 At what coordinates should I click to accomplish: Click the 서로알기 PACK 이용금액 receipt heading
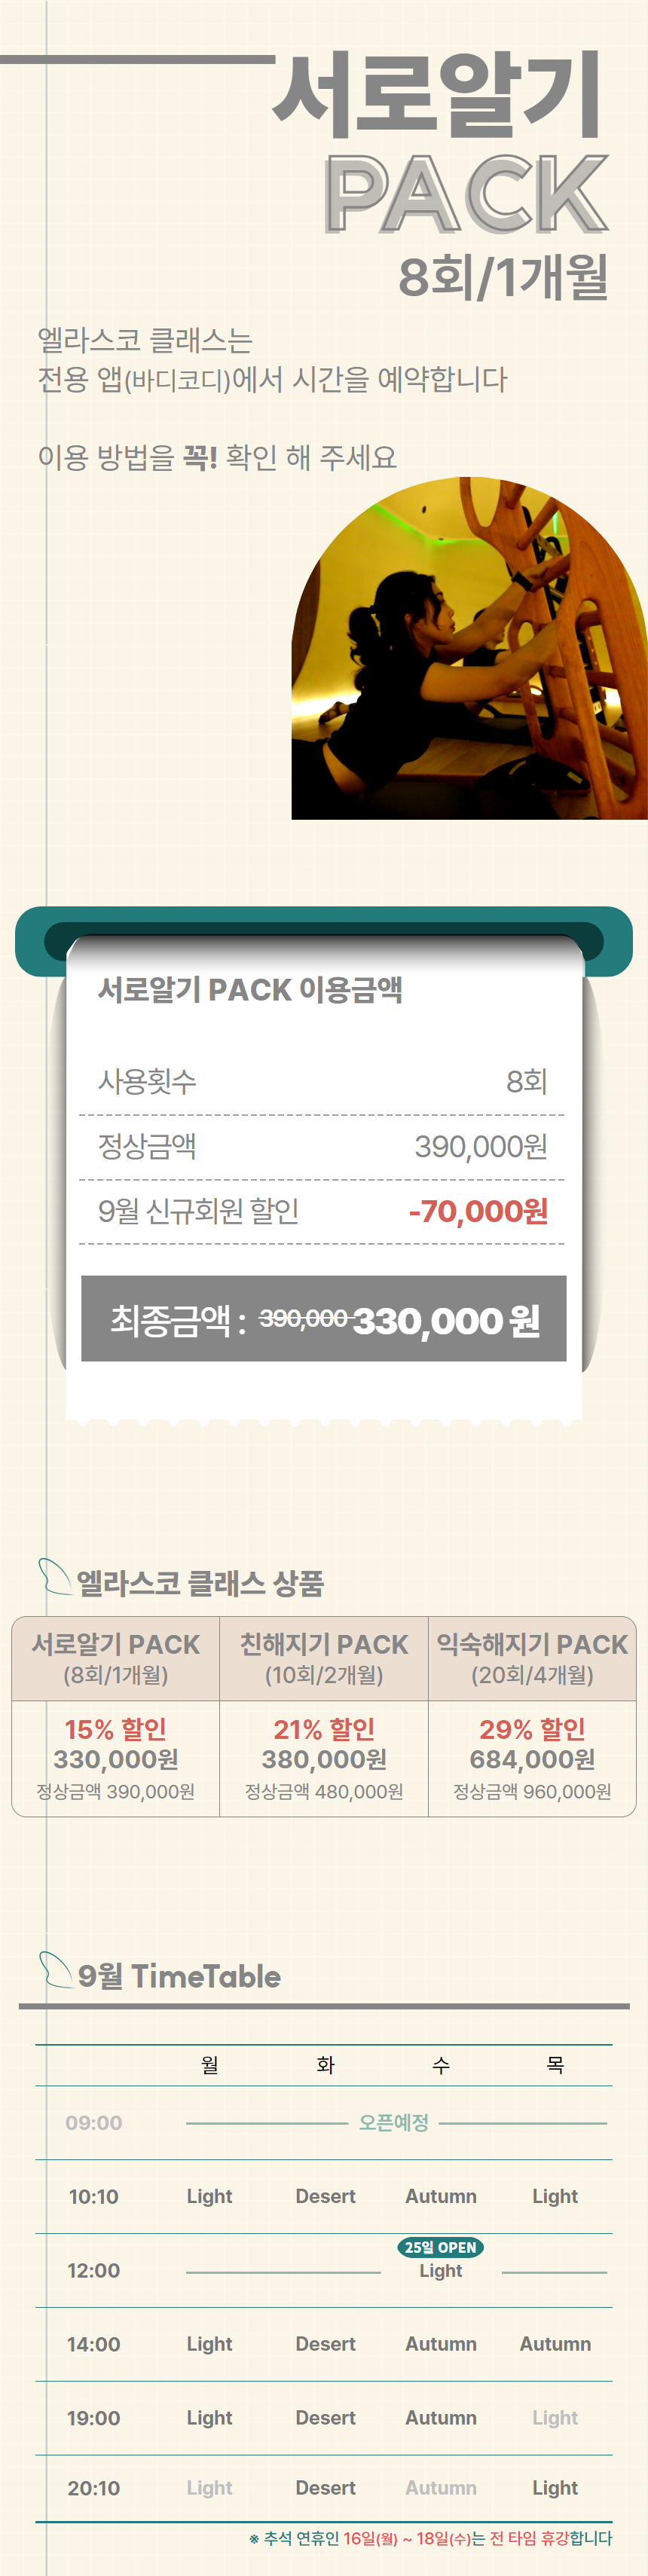click(250, 990)
